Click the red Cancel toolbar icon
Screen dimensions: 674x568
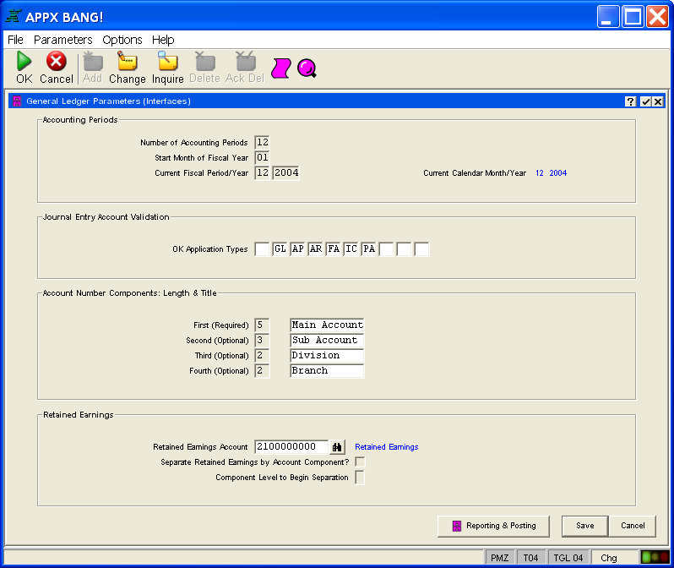click(56, 62)
